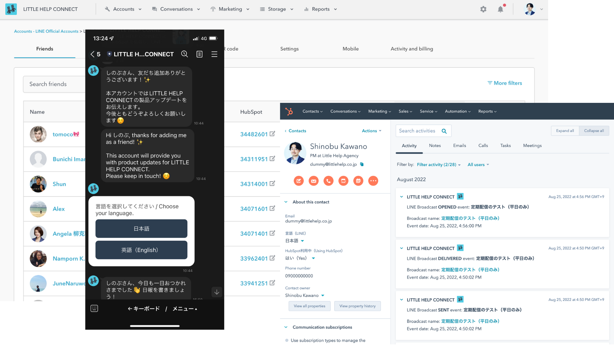Click the Search friends input field
614x345 pixels.
pos(54,84)
